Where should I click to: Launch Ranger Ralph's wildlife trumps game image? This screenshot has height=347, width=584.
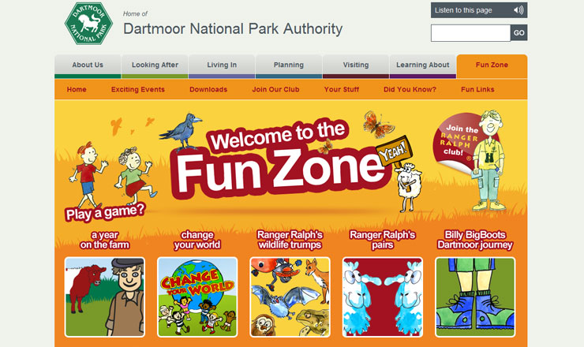pos(290,297)
